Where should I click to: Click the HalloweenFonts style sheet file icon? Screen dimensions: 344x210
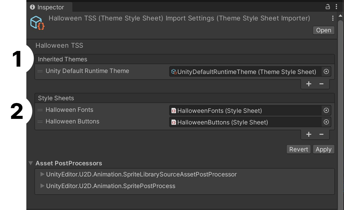coord(174,111)
